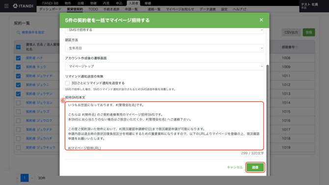Click room number 1019 cell
The width and height of the screenshot is (329, 185).
pos(286,148)
